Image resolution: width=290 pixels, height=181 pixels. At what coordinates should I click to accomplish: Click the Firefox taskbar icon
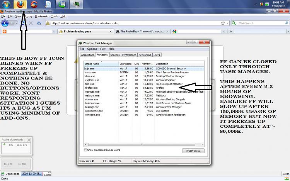[20, 4]
